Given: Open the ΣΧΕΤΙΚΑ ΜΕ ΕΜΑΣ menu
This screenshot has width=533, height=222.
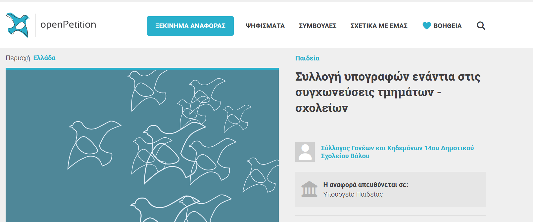Looking at the screenshot, I should pos(379,26).
